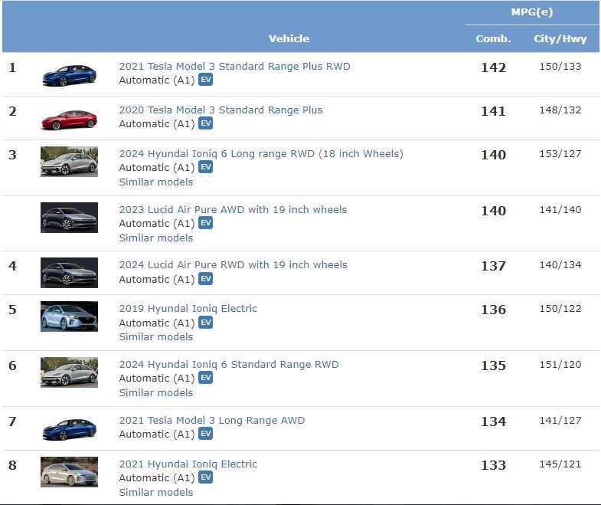This screenshot has width=601, height=505.
Task: Click the 145/121 city/highway value
Action: tap(560, 464)
